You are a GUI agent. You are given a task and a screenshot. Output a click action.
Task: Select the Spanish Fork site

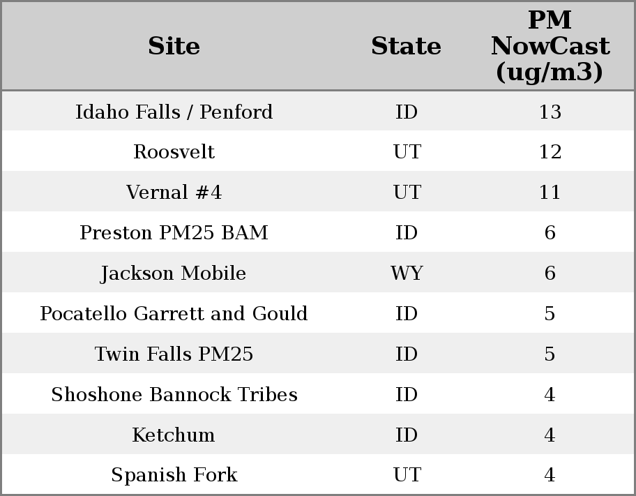click(x=174, y=475)
